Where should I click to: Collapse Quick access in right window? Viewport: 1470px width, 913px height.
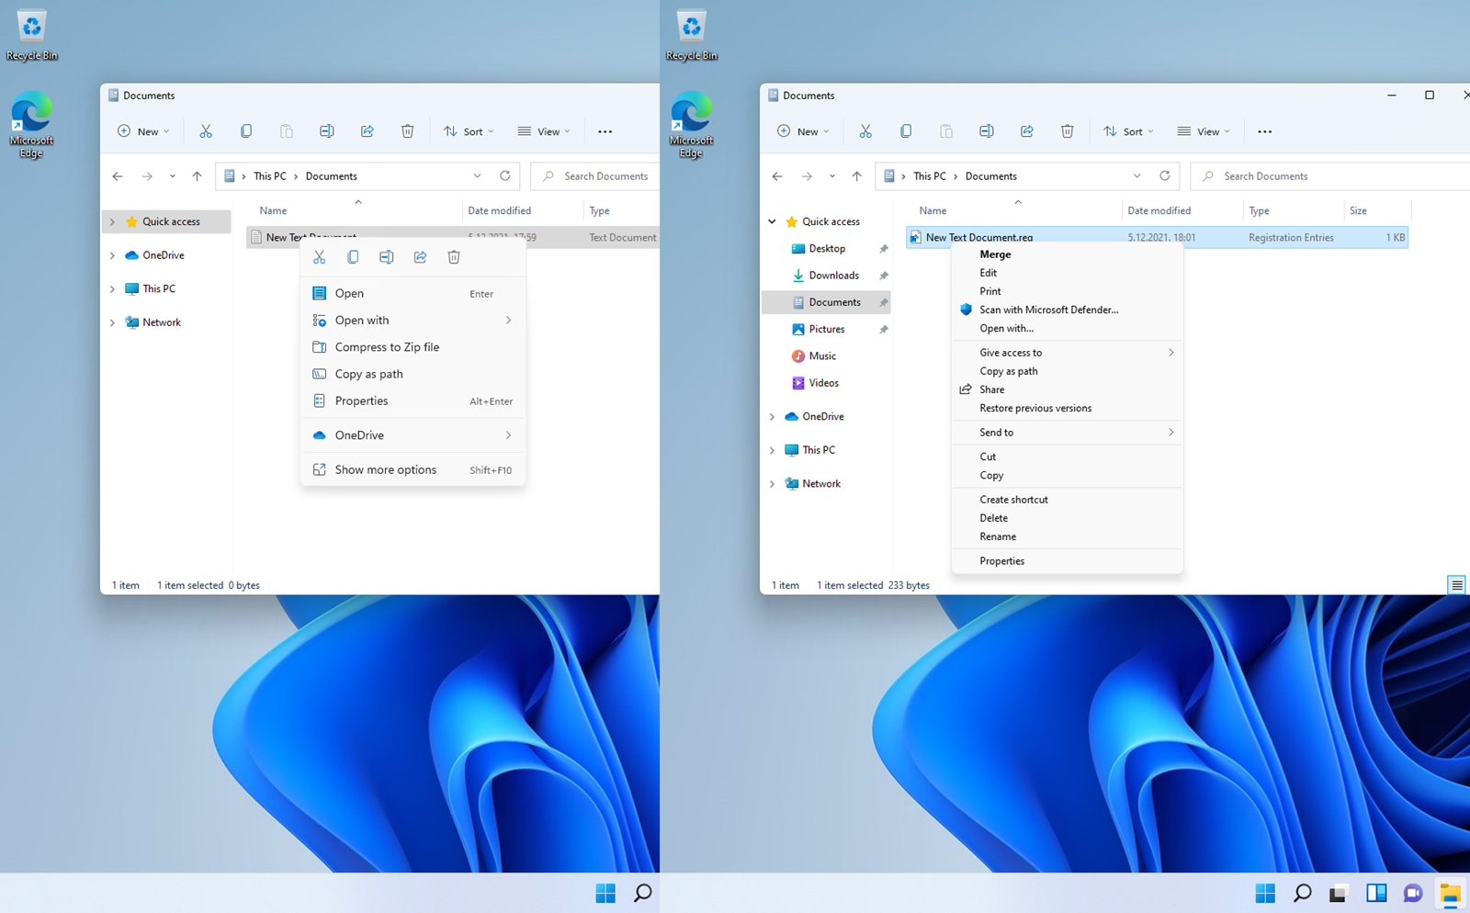pyautogui.click(x=772, y=221)
